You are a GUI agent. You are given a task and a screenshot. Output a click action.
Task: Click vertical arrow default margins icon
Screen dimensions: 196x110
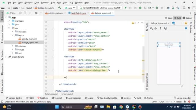(160, 28)
